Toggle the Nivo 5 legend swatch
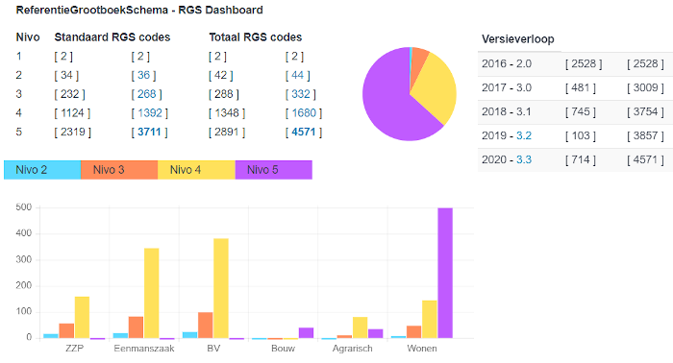This screenshot has width=673, height=363. tap(273, 170)
